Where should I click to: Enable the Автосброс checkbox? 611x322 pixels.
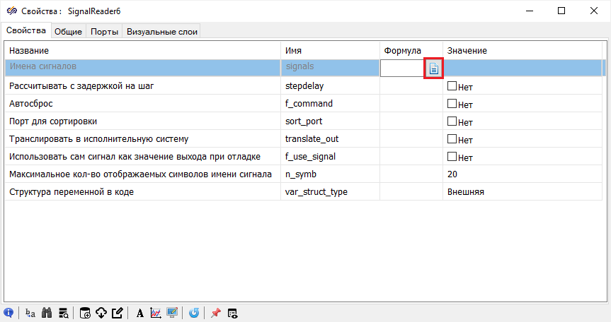pos(452,104)
